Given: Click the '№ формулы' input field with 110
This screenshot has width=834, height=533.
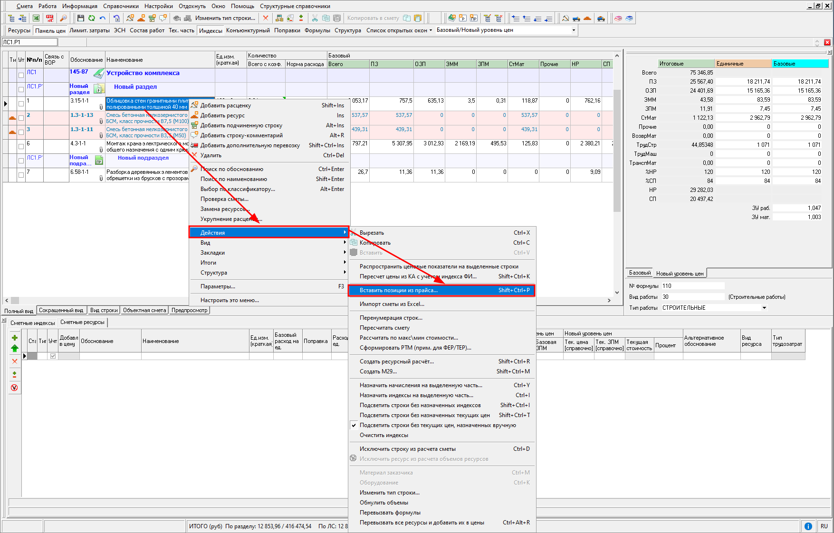Looking at the screenshot, I should tap(693, 286).
